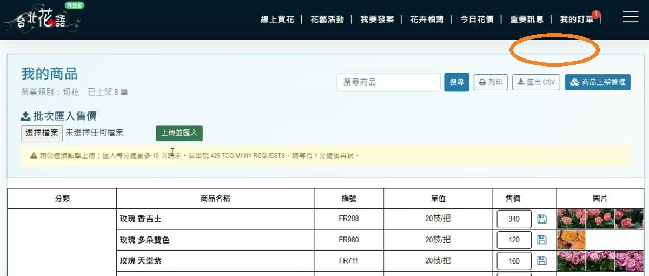Screen dimensions: 649x276
Task: Click the 單位 column header
Action: tap(438, 199)
